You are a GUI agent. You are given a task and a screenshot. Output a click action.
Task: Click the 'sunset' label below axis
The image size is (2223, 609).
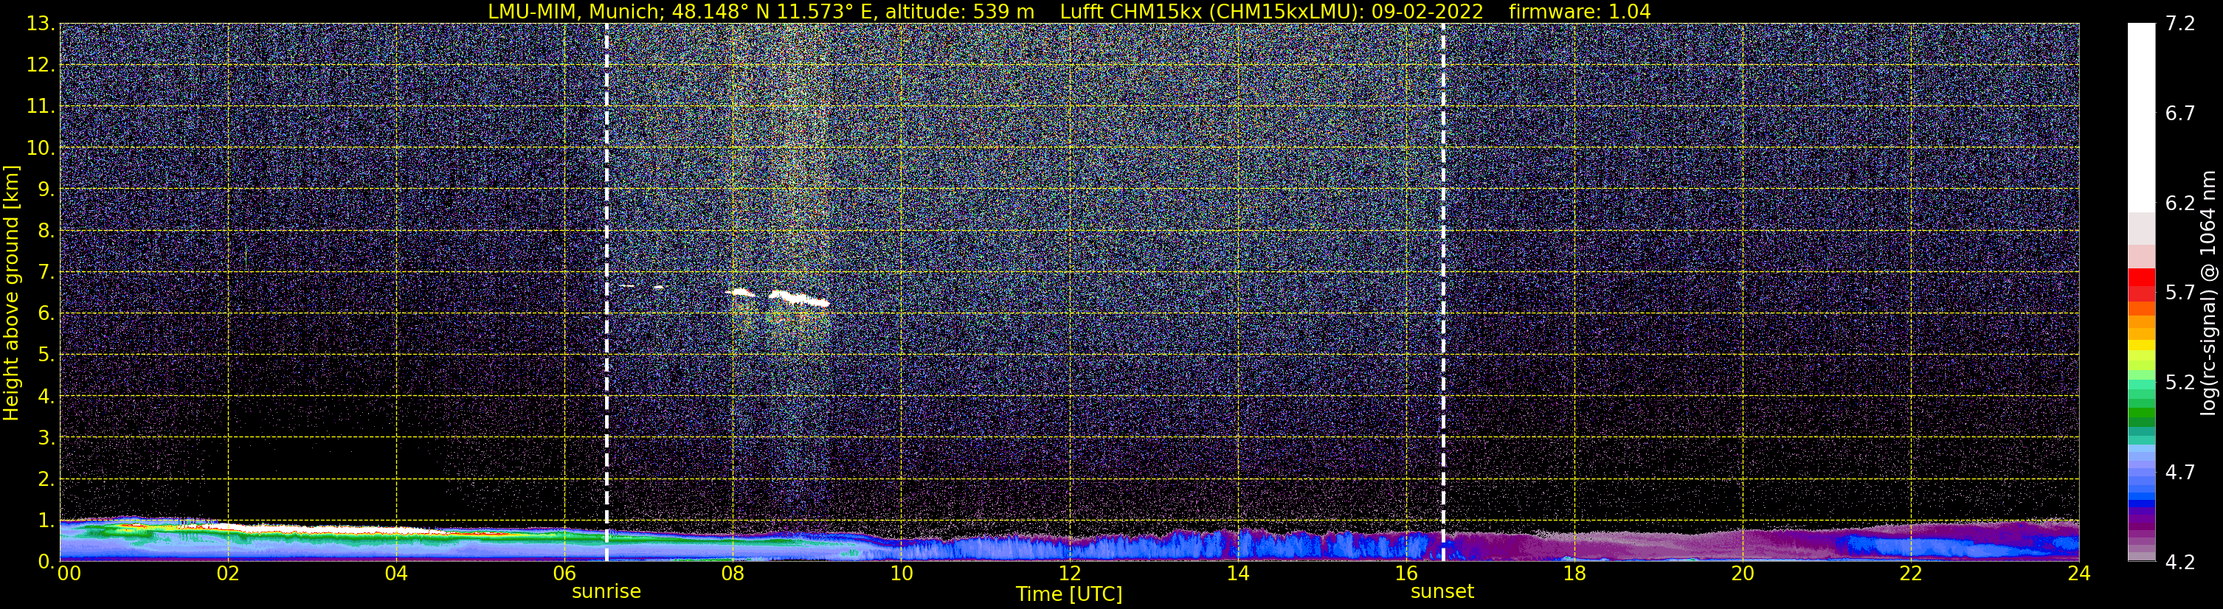[x=1442, y=592]
